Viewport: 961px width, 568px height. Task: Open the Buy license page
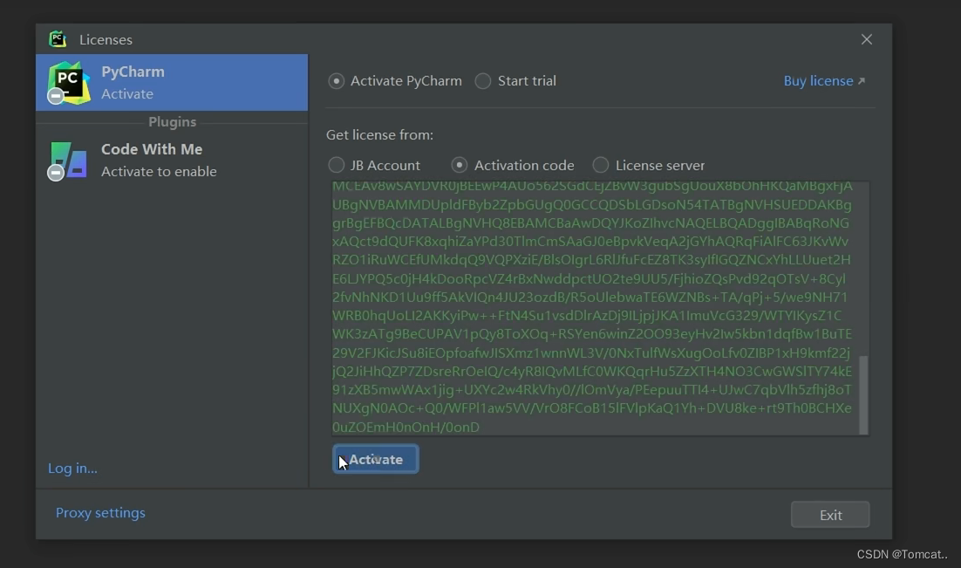click(x=818, y=80)
